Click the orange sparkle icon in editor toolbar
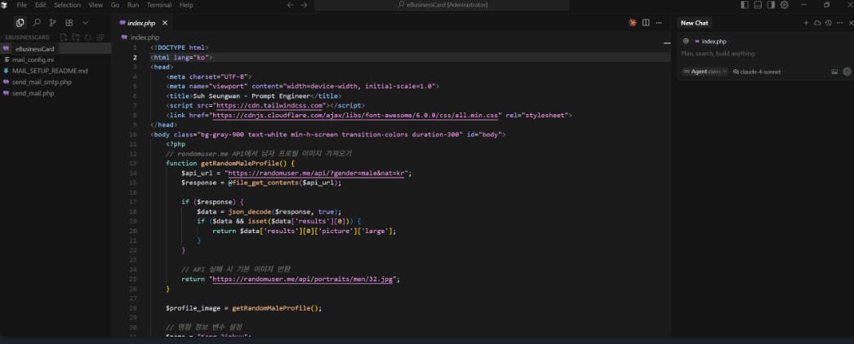The height and width of the screenshot is (344, 854). [632, 23]
